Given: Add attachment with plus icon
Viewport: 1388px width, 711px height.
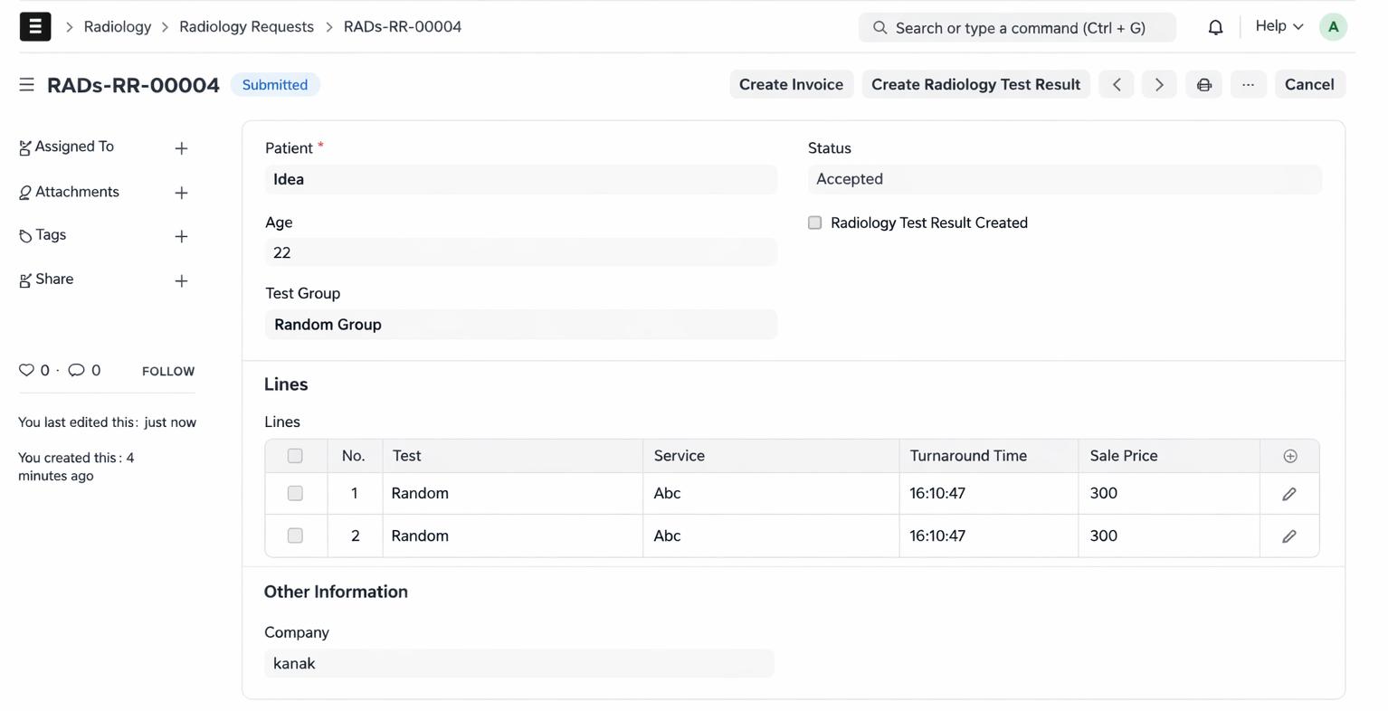Looking at the screenshot, I should (181, 193).
